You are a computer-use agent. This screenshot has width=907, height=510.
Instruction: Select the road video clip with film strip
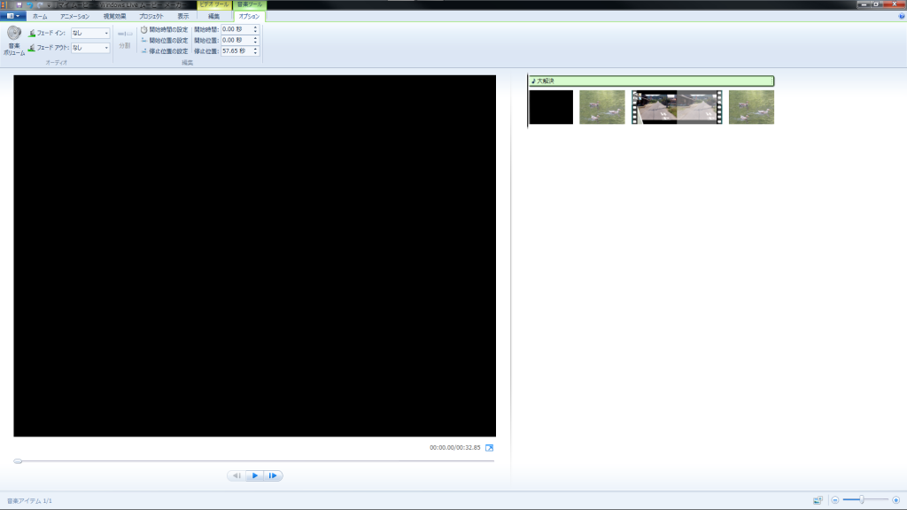pos(677,107)
